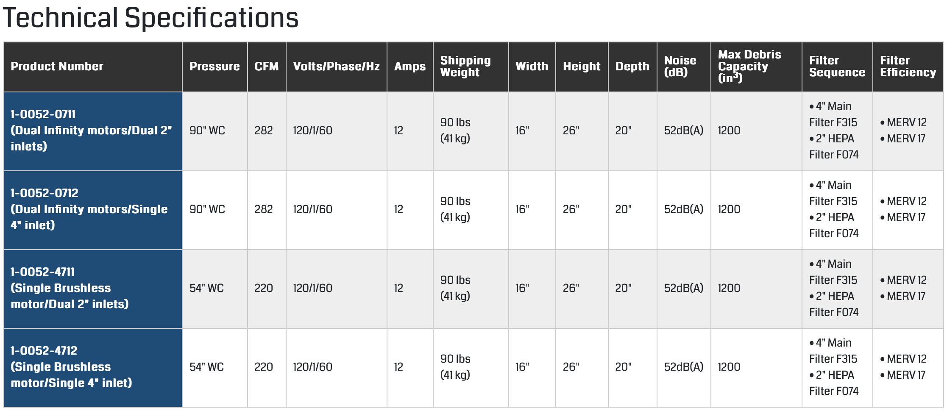Click the 54" WC pressure for 1-0052-4712
947x411 pixels.
(x=206, y=367)
